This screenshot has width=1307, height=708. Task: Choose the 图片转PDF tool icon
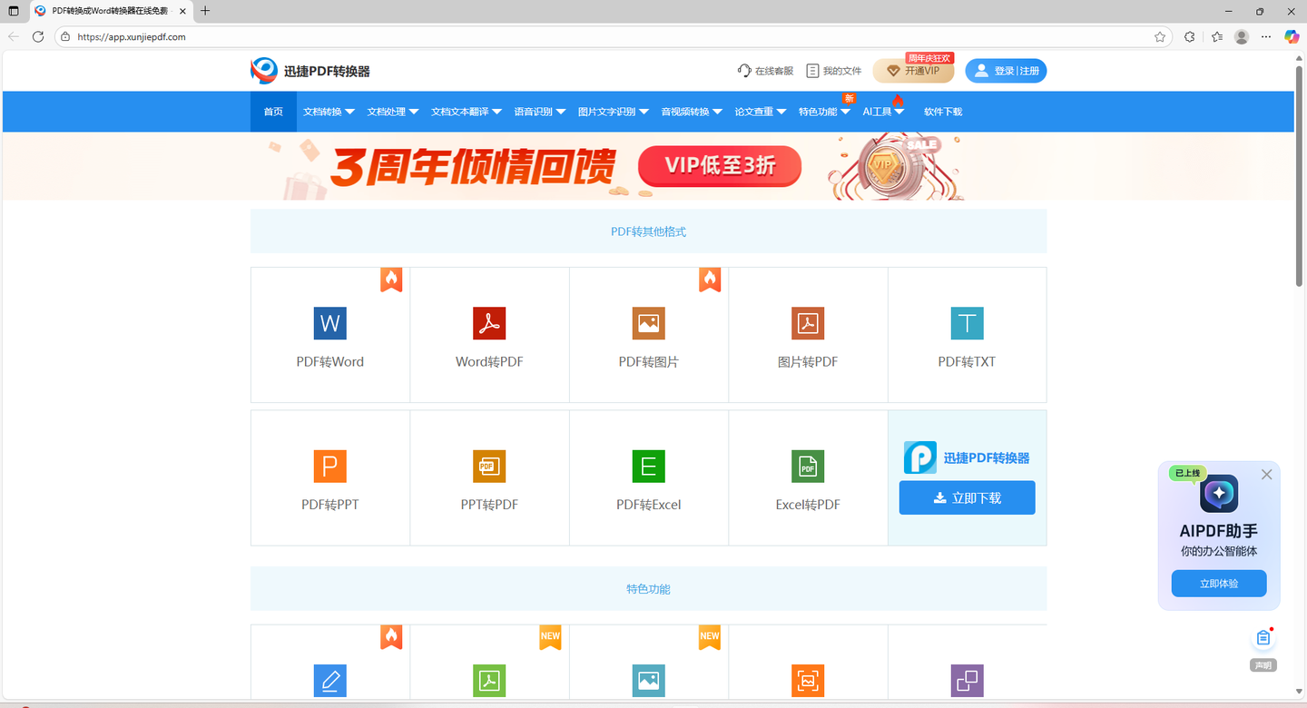(808, 323)
